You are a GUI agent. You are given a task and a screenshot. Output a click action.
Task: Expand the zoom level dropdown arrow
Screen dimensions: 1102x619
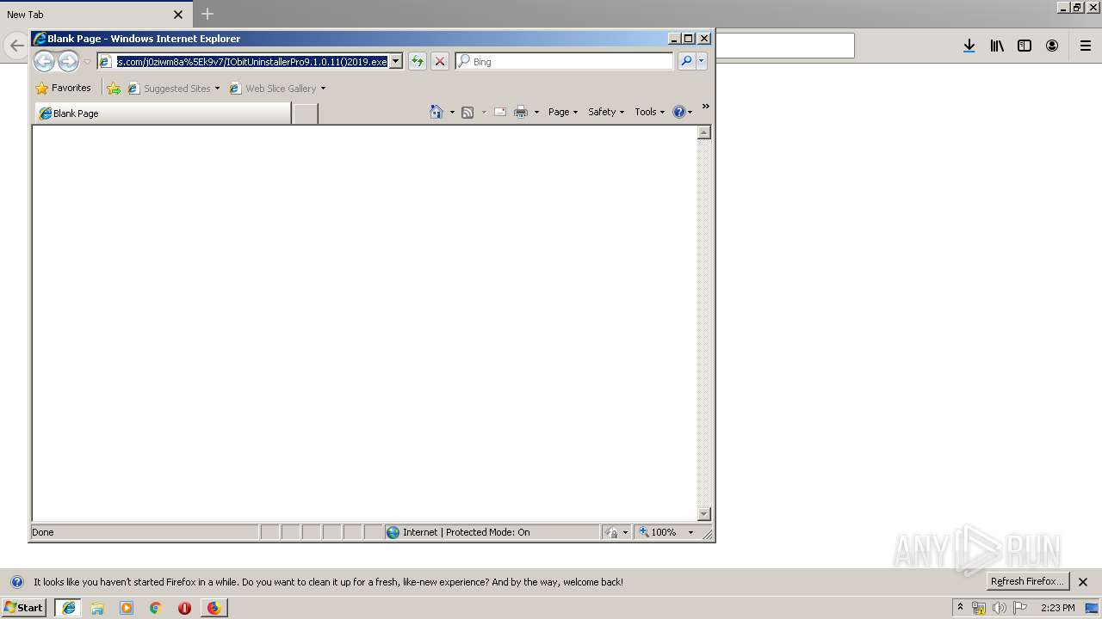tap(690, 532)
